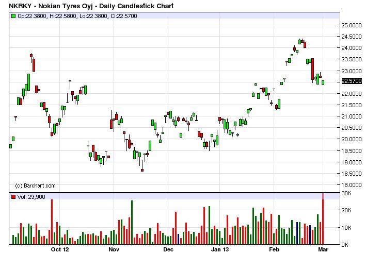Screen dimensions: 365x254
Task: Click the highlighted 22.5700 last price label
Action: 352,81
